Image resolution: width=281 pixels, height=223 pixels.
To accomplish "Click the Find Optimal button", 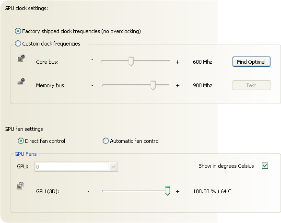I will (x=251, y=62).
